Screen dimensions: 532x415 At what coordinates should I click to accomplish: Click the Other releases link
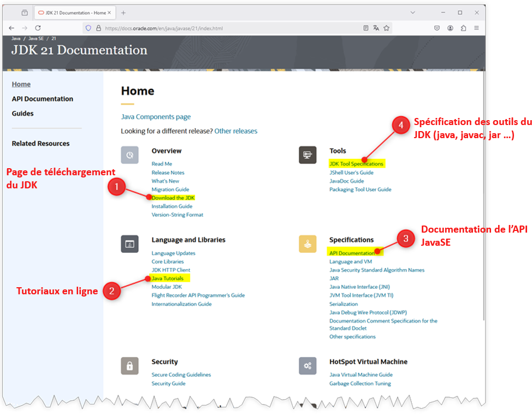pos(235,131)
